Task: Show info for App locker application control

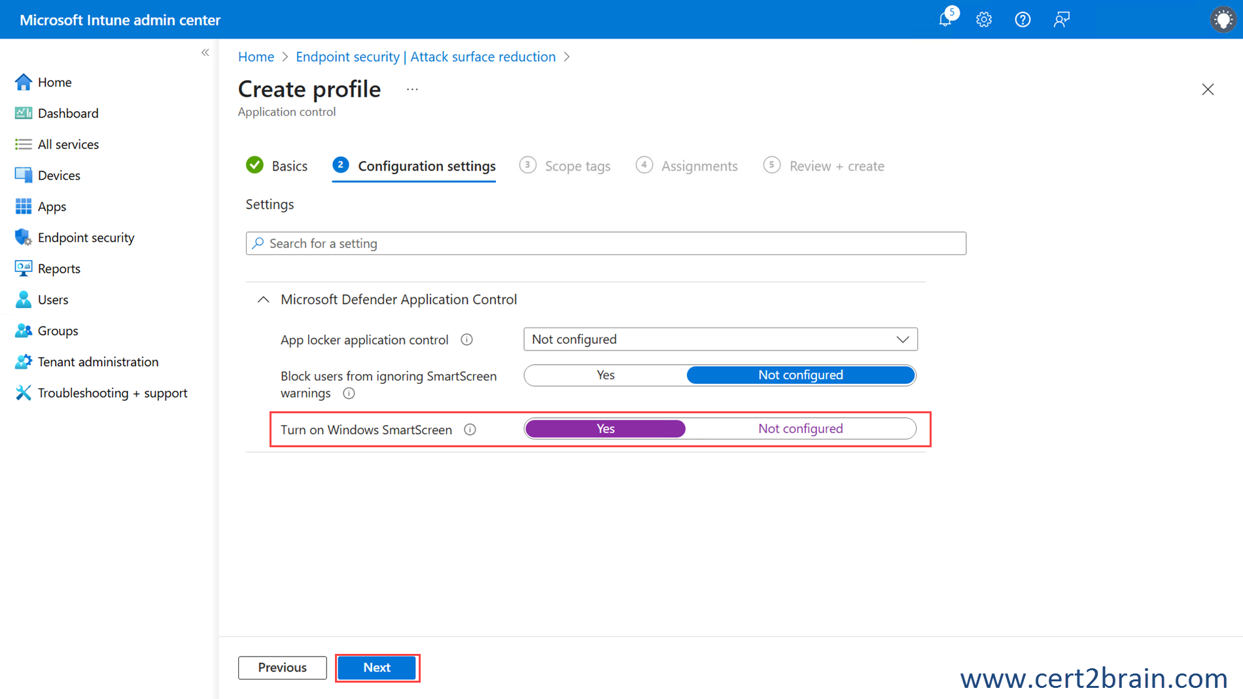Action: pos(466,339)
